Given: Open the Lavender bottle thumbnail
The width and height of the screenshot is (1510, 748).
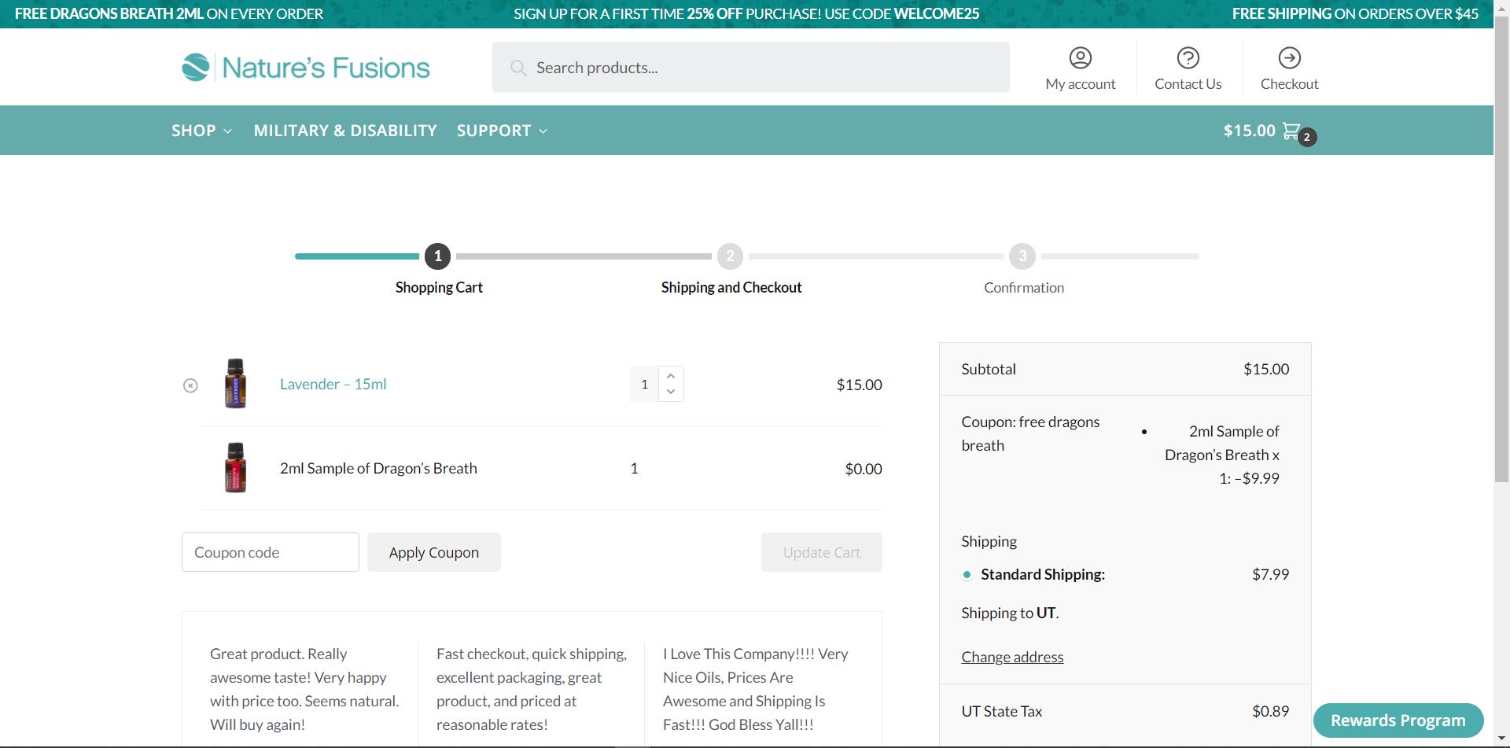Looking at the screenshot, I should pyautogui.click(x=235, y=384).
